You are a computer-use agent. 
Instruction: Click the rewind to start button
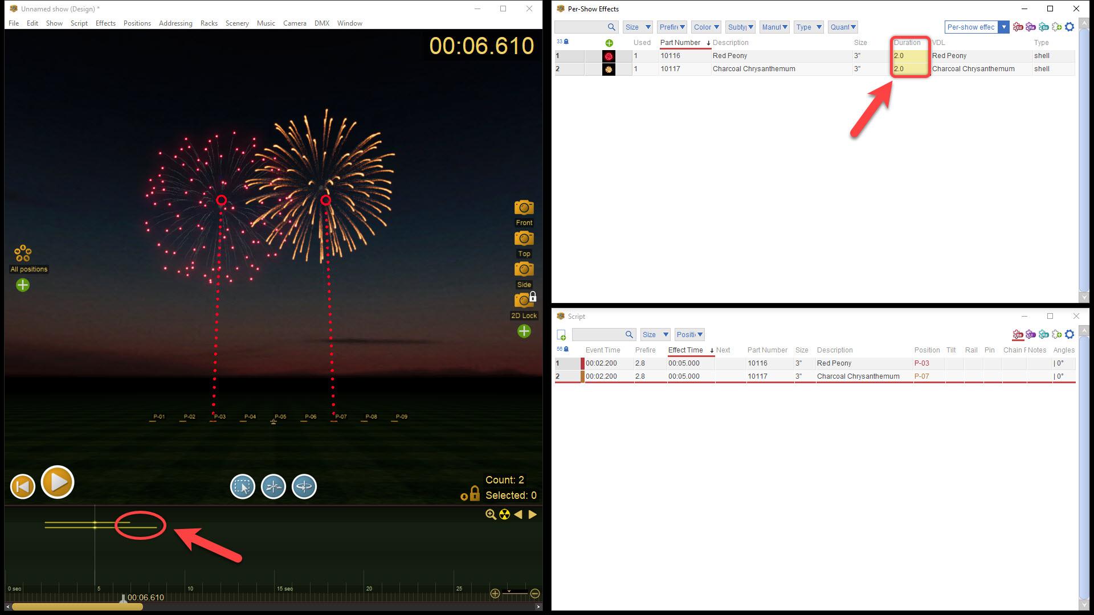coord(23,486)
